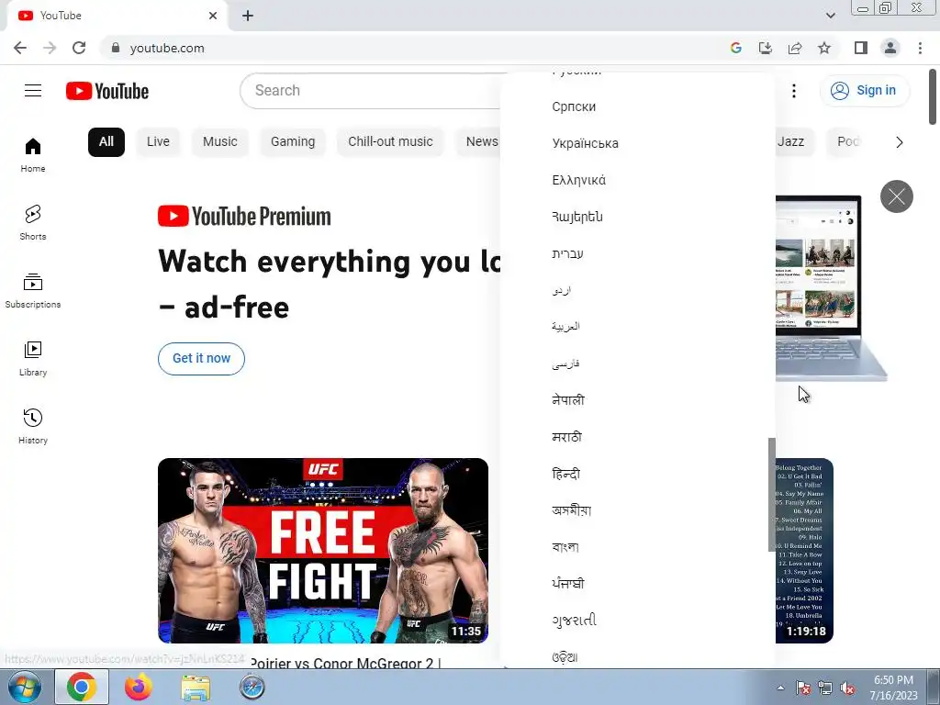Click the YouTube Search field

(x=372, y=91)
